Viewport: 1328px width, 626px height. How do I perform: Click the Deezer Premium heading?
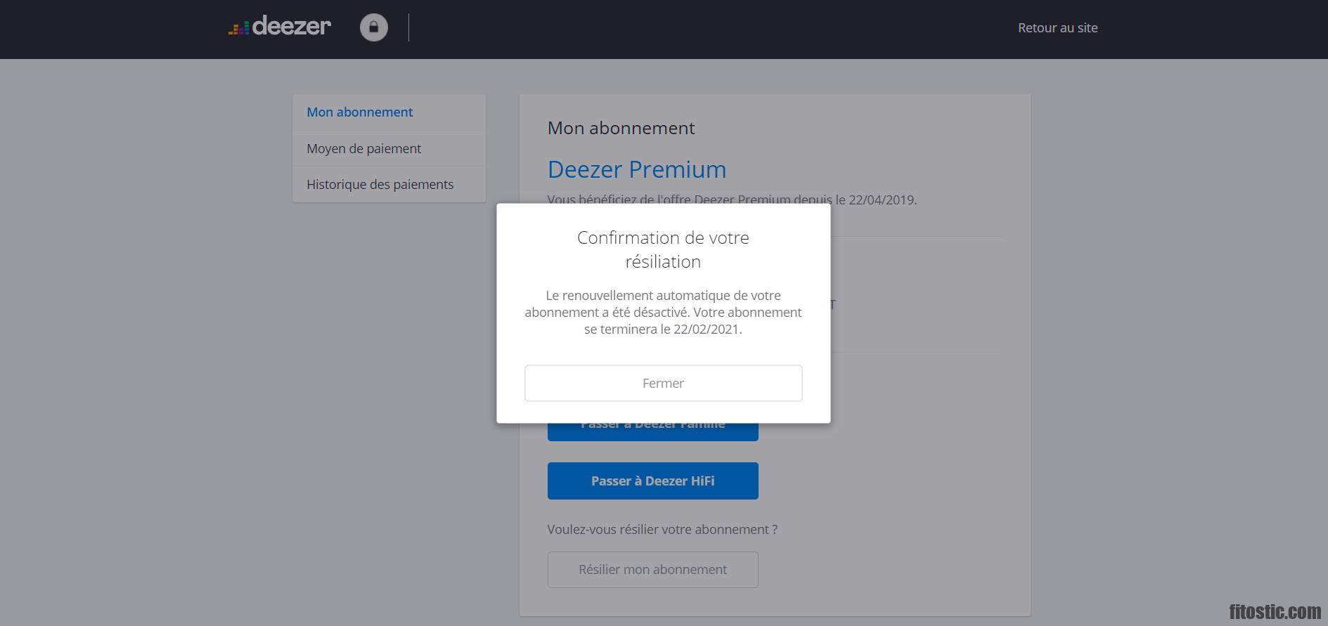click(636, 169)
